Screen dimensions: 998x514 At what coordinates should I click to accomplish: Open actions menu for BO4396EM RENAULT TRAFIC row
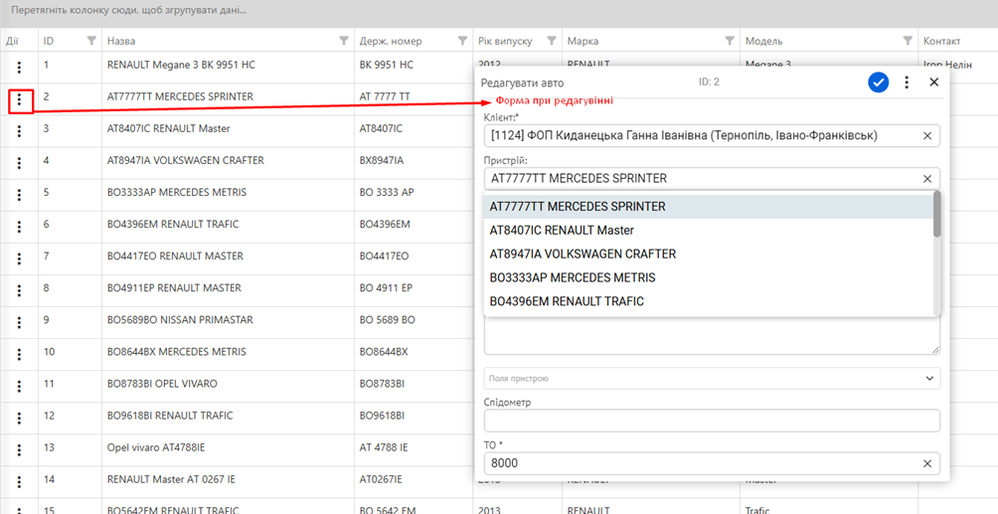[x=20, y=227]
